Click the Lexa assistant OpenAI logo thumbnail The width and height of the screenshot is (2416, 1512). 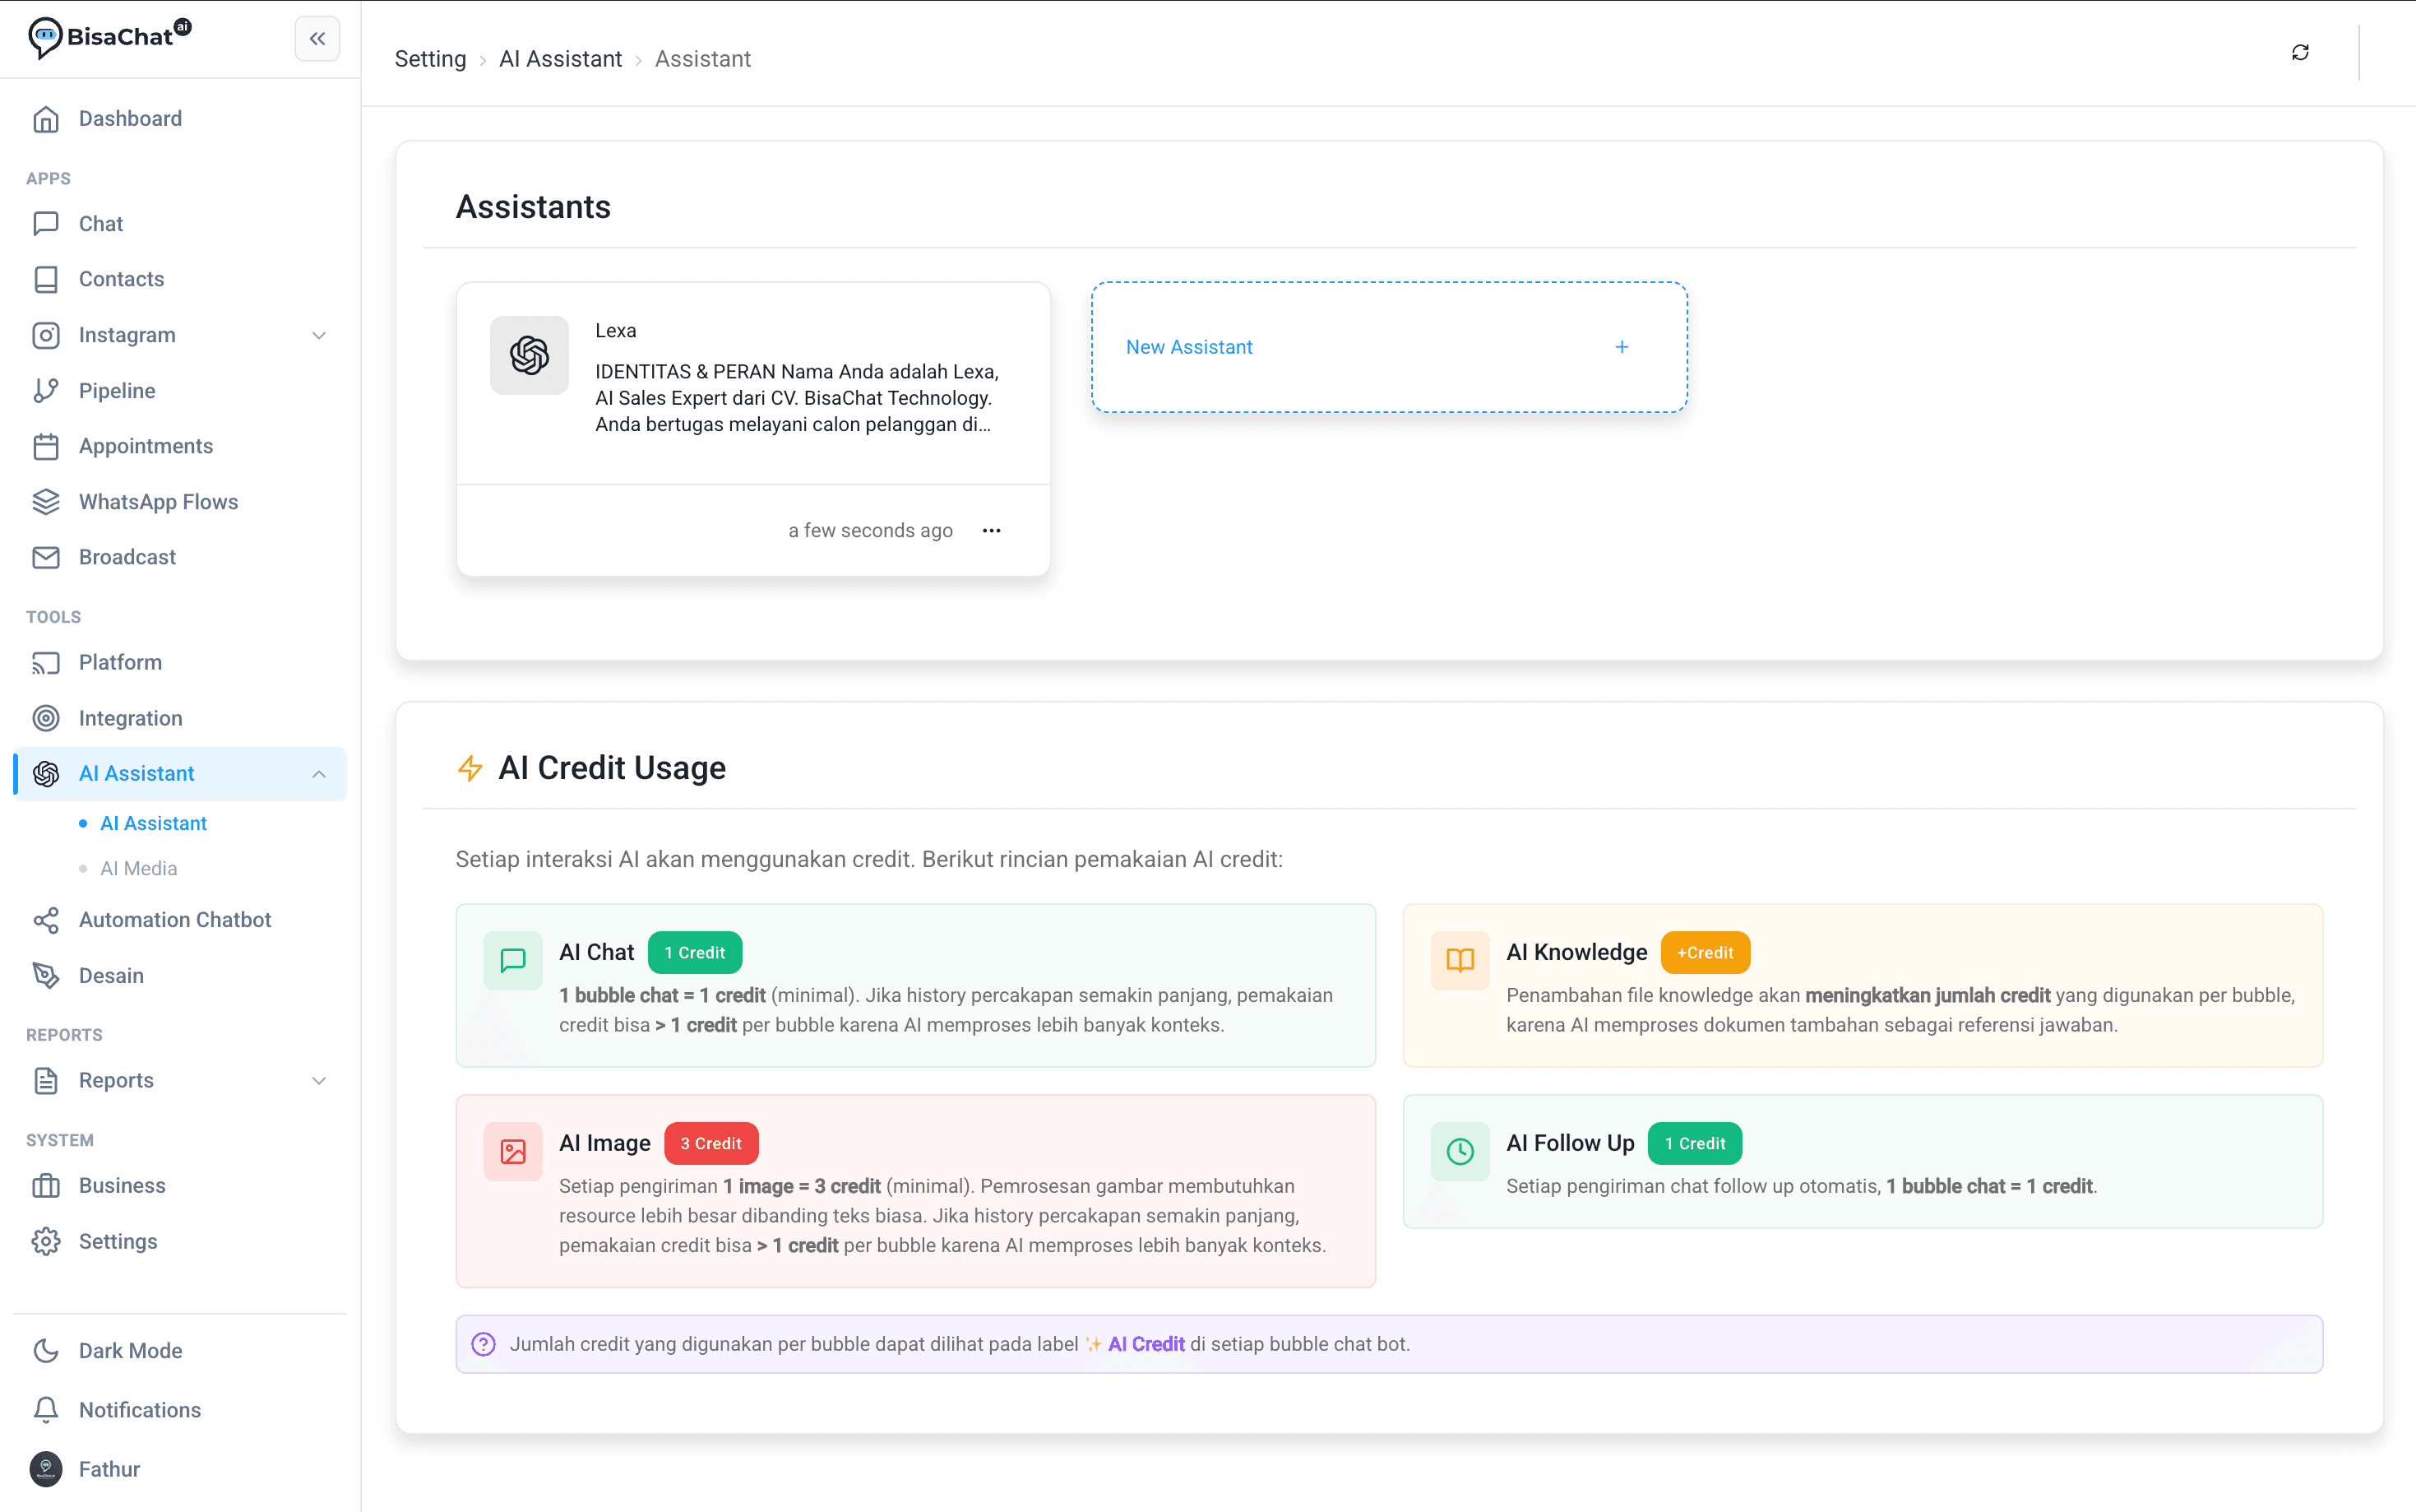pyautogui.click(x=530, y=356)
